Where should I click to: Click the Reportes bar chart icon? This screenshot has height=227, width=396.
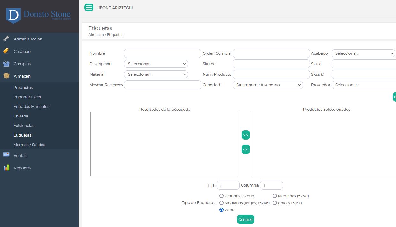click(x=6, y=168)
